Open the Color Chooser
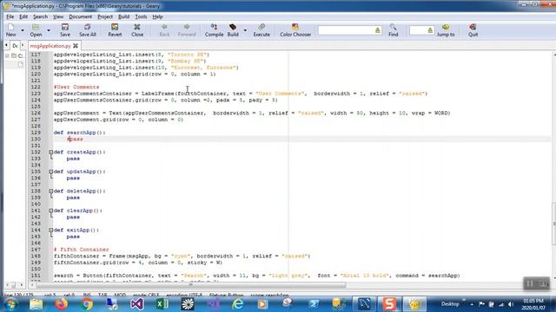The image size is (556, 312). (x=295, y=30)
